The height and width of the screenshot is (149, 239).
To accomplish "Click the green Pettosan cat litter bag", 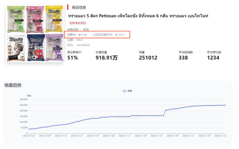I will pyautogui.click(x=16, y=19).
